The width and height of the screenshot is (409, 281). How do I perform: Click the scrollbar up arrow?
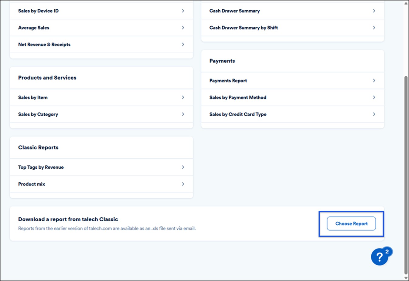point(406,3)
